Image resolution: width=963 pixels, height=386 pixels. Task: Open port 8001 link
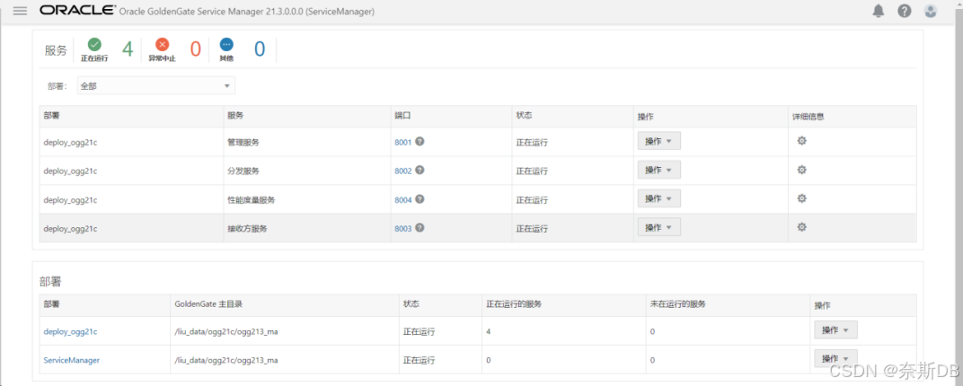pos(402,143)
